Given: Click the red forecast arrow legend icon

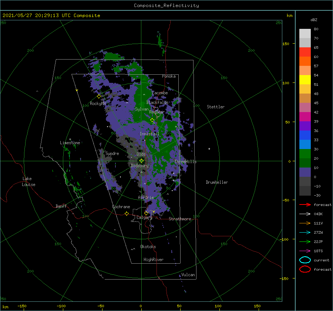Looking at the screenshot, I should coord(305,204).
